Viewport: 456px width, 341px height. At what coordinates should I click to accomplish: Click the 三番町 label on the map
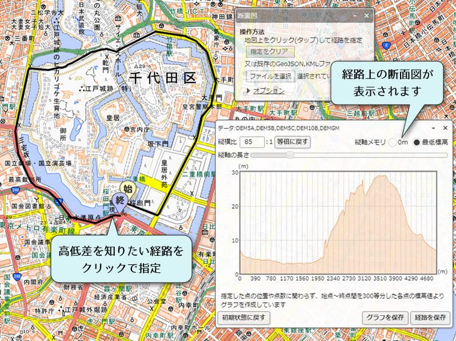pos(25,39)
